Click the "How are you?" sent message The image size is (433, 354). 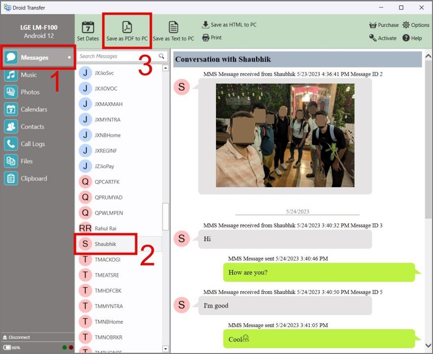click(x=319, y=272)
